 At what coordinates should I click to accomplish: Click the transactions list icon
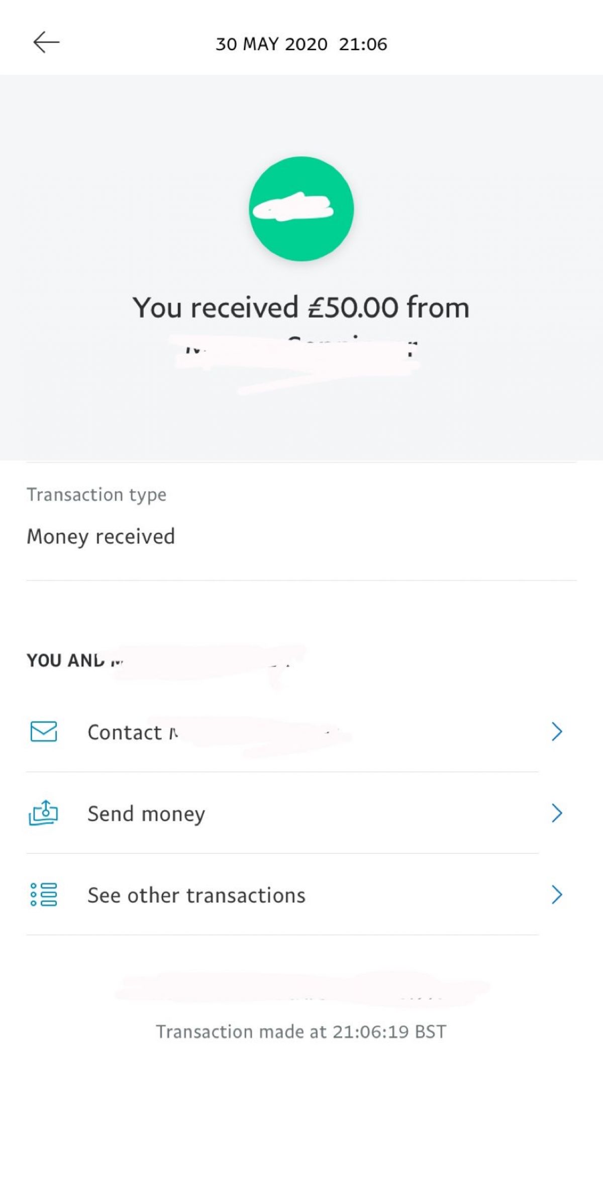(x=44, y=894)
